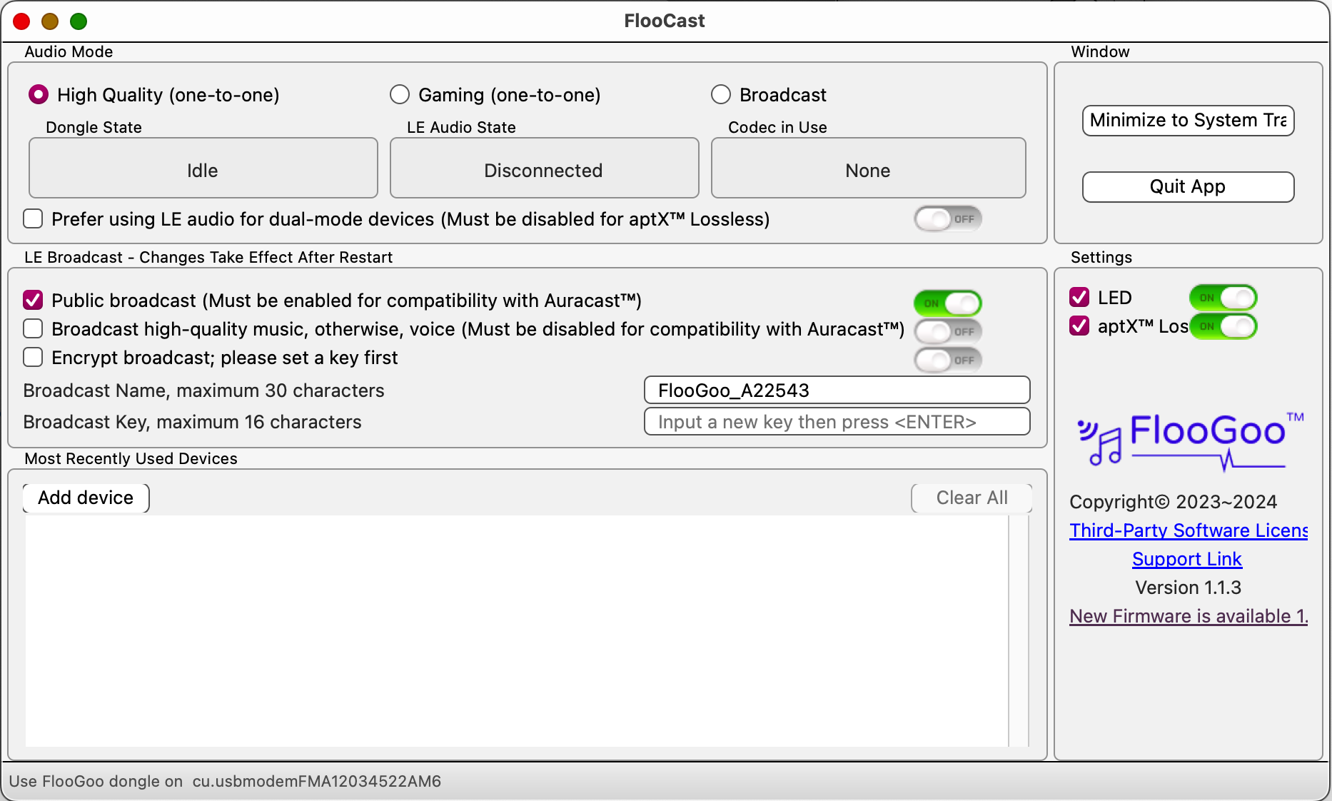Click the status bar dongle port text
The height and width of the screenshot is (801, 1332).
coord(225,781)
